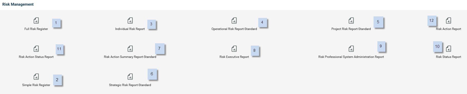This screenshot has height=94, width=467.
Task: Click the Individual Risk Report icon
Action: [130, 20]
